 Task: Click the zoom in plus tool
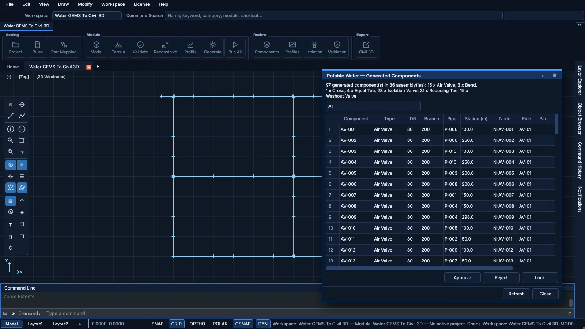(x=11, y=129)
